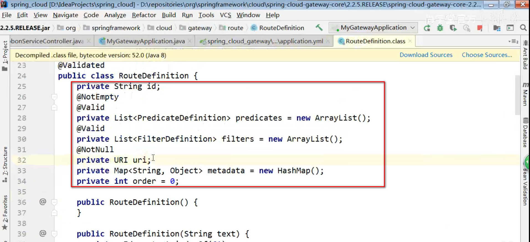The width and height of the screenshot is (530, 242).
Task: Collapse the RouteDefinition(String text) fold at line 39
Action: tap(54, 234)
